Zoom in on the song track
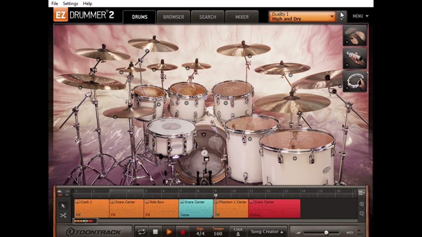Viewport: 422px width, 237px height. [361, 204]
